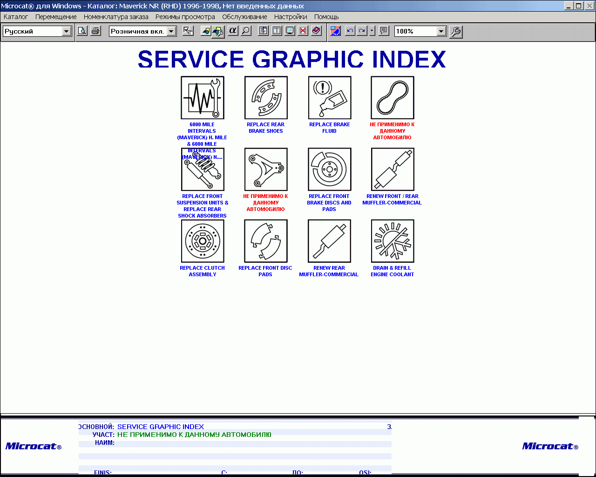Click the undo arrow toolbar icon
596x477 pixels.
point(350,31)
